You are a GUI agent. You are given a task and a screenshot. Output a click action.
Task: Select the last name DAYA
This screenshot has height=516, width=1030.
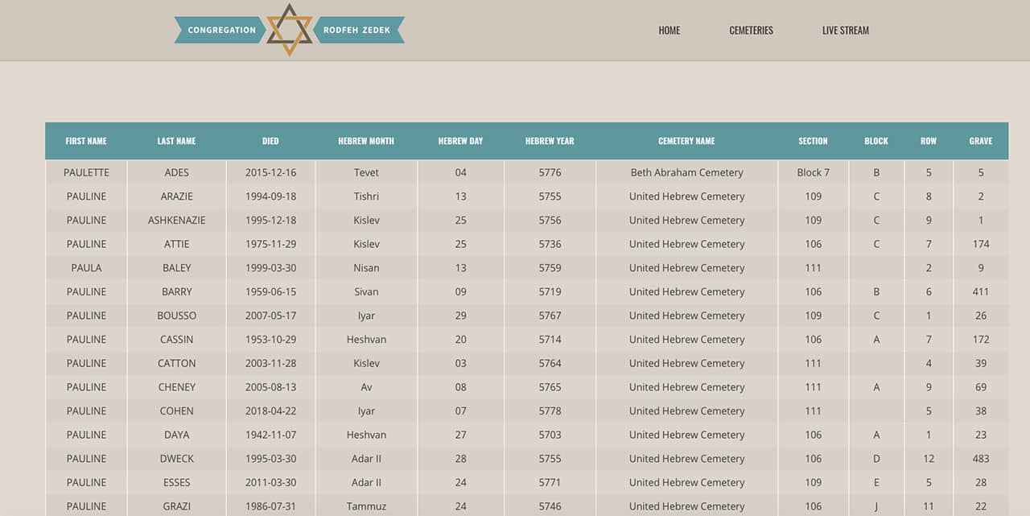[176, 435]
